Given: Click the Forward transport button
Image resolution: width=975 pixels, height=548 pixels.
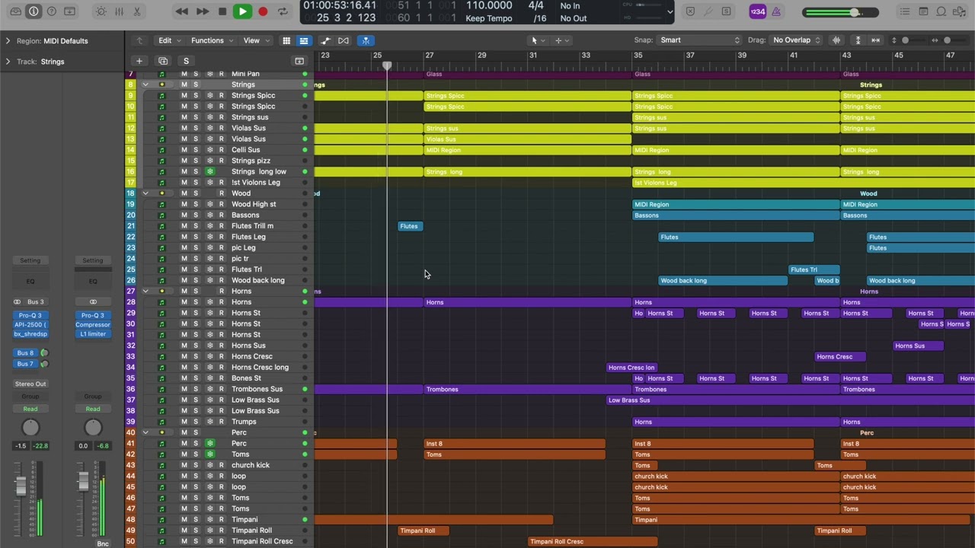Looking at the screenshot, I should coord(202,11).
